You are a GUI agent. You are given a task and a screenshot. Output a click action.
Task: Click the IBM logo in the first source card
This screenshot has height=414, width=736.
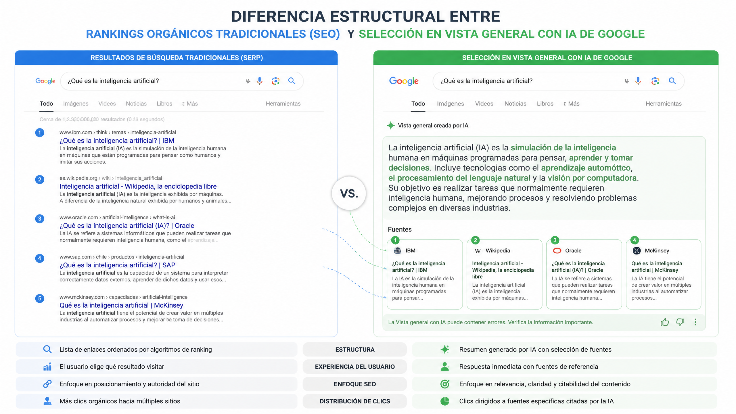397,251
